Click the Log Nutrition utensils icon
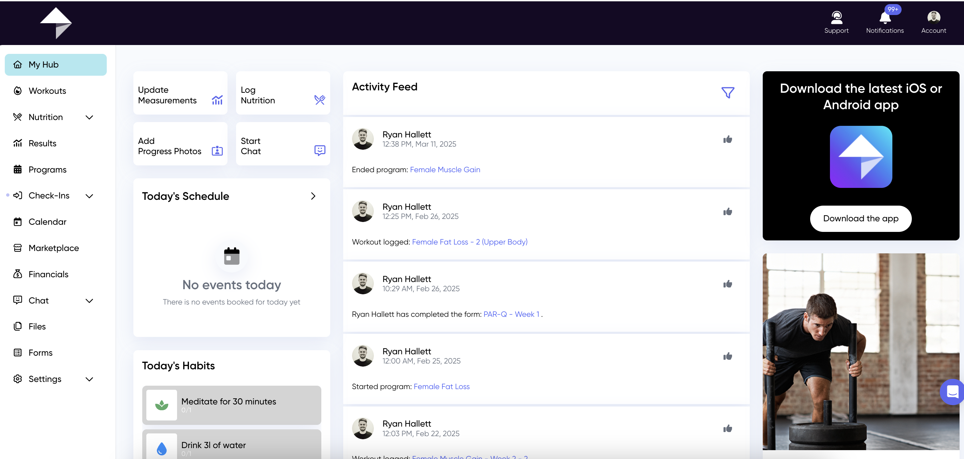This screenshot has height=459, width=964. [320, 100]
